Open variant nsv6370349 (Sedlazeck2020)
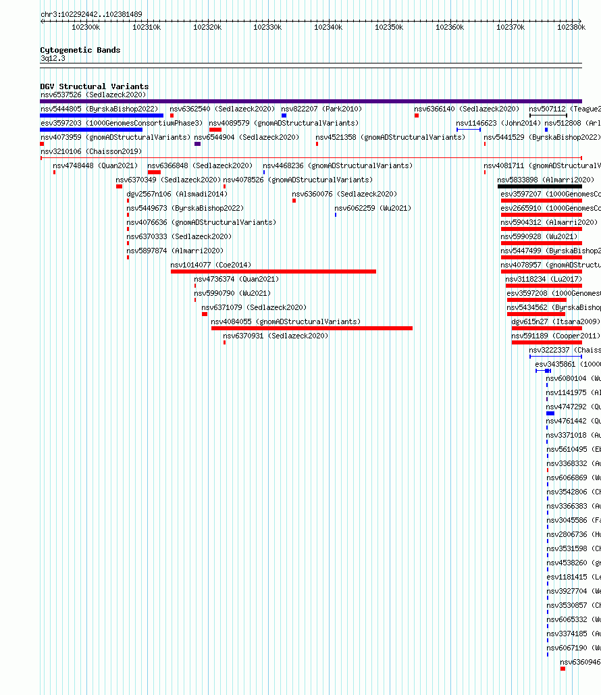The image size is (601, 695). coord(168,180)
